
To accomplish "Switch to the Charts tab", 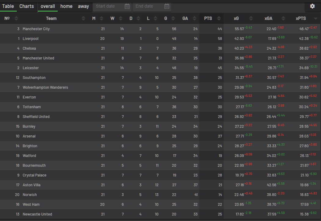I will point(27,6).
